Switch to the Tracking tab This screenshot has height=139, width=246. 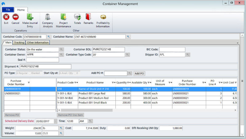coord(19,43)
